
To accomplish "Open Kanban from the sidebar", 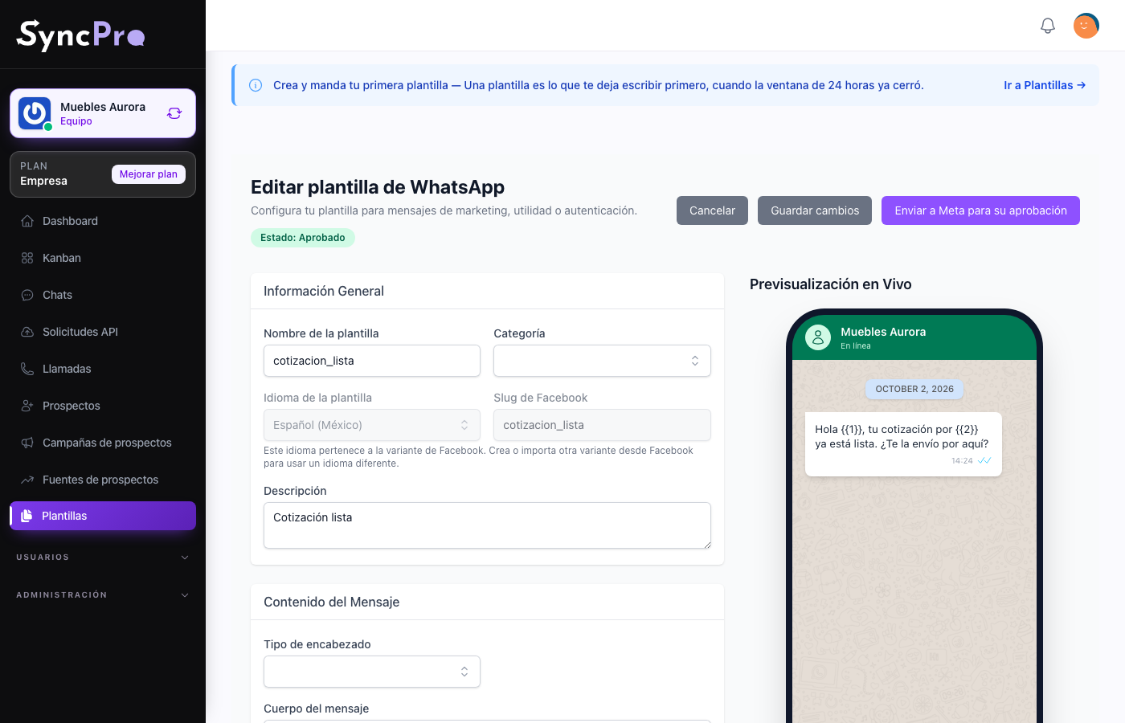I will click(x=103, y=258).
